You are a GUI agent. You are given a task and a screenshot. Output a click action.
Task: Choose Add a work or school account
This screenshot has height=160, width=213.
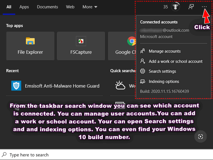[173, 62]
